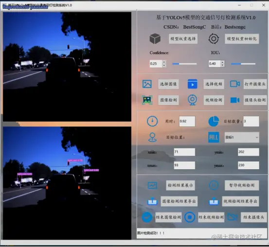Screen dimensions: 269x247
Task: Click on the IOU slider track
Action: click(x=243, y=64)
